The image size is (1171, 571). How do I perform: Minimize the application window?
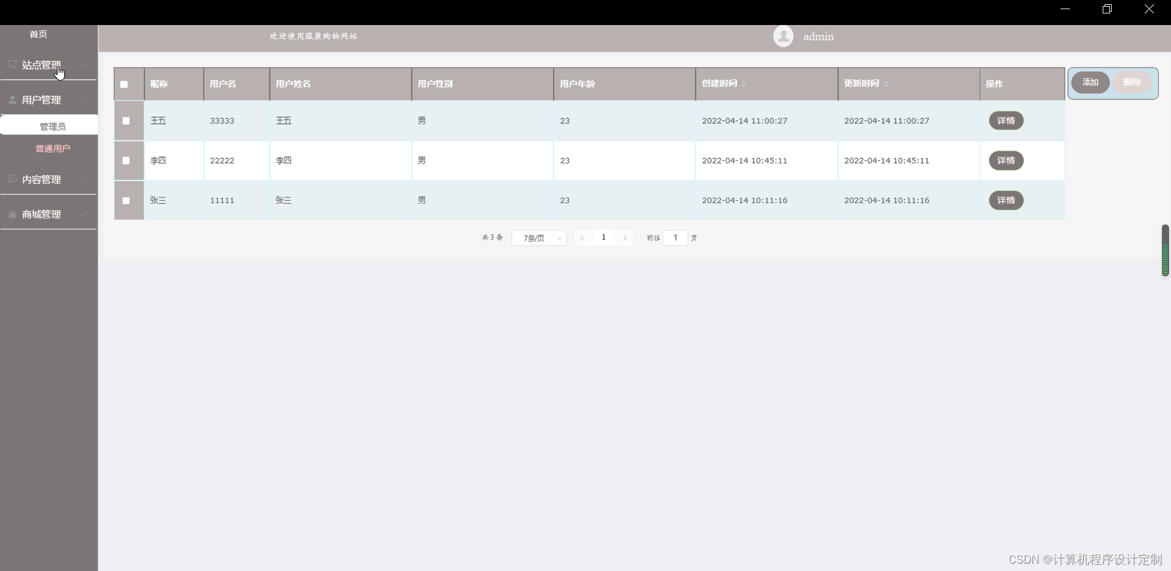(1065, 9)
